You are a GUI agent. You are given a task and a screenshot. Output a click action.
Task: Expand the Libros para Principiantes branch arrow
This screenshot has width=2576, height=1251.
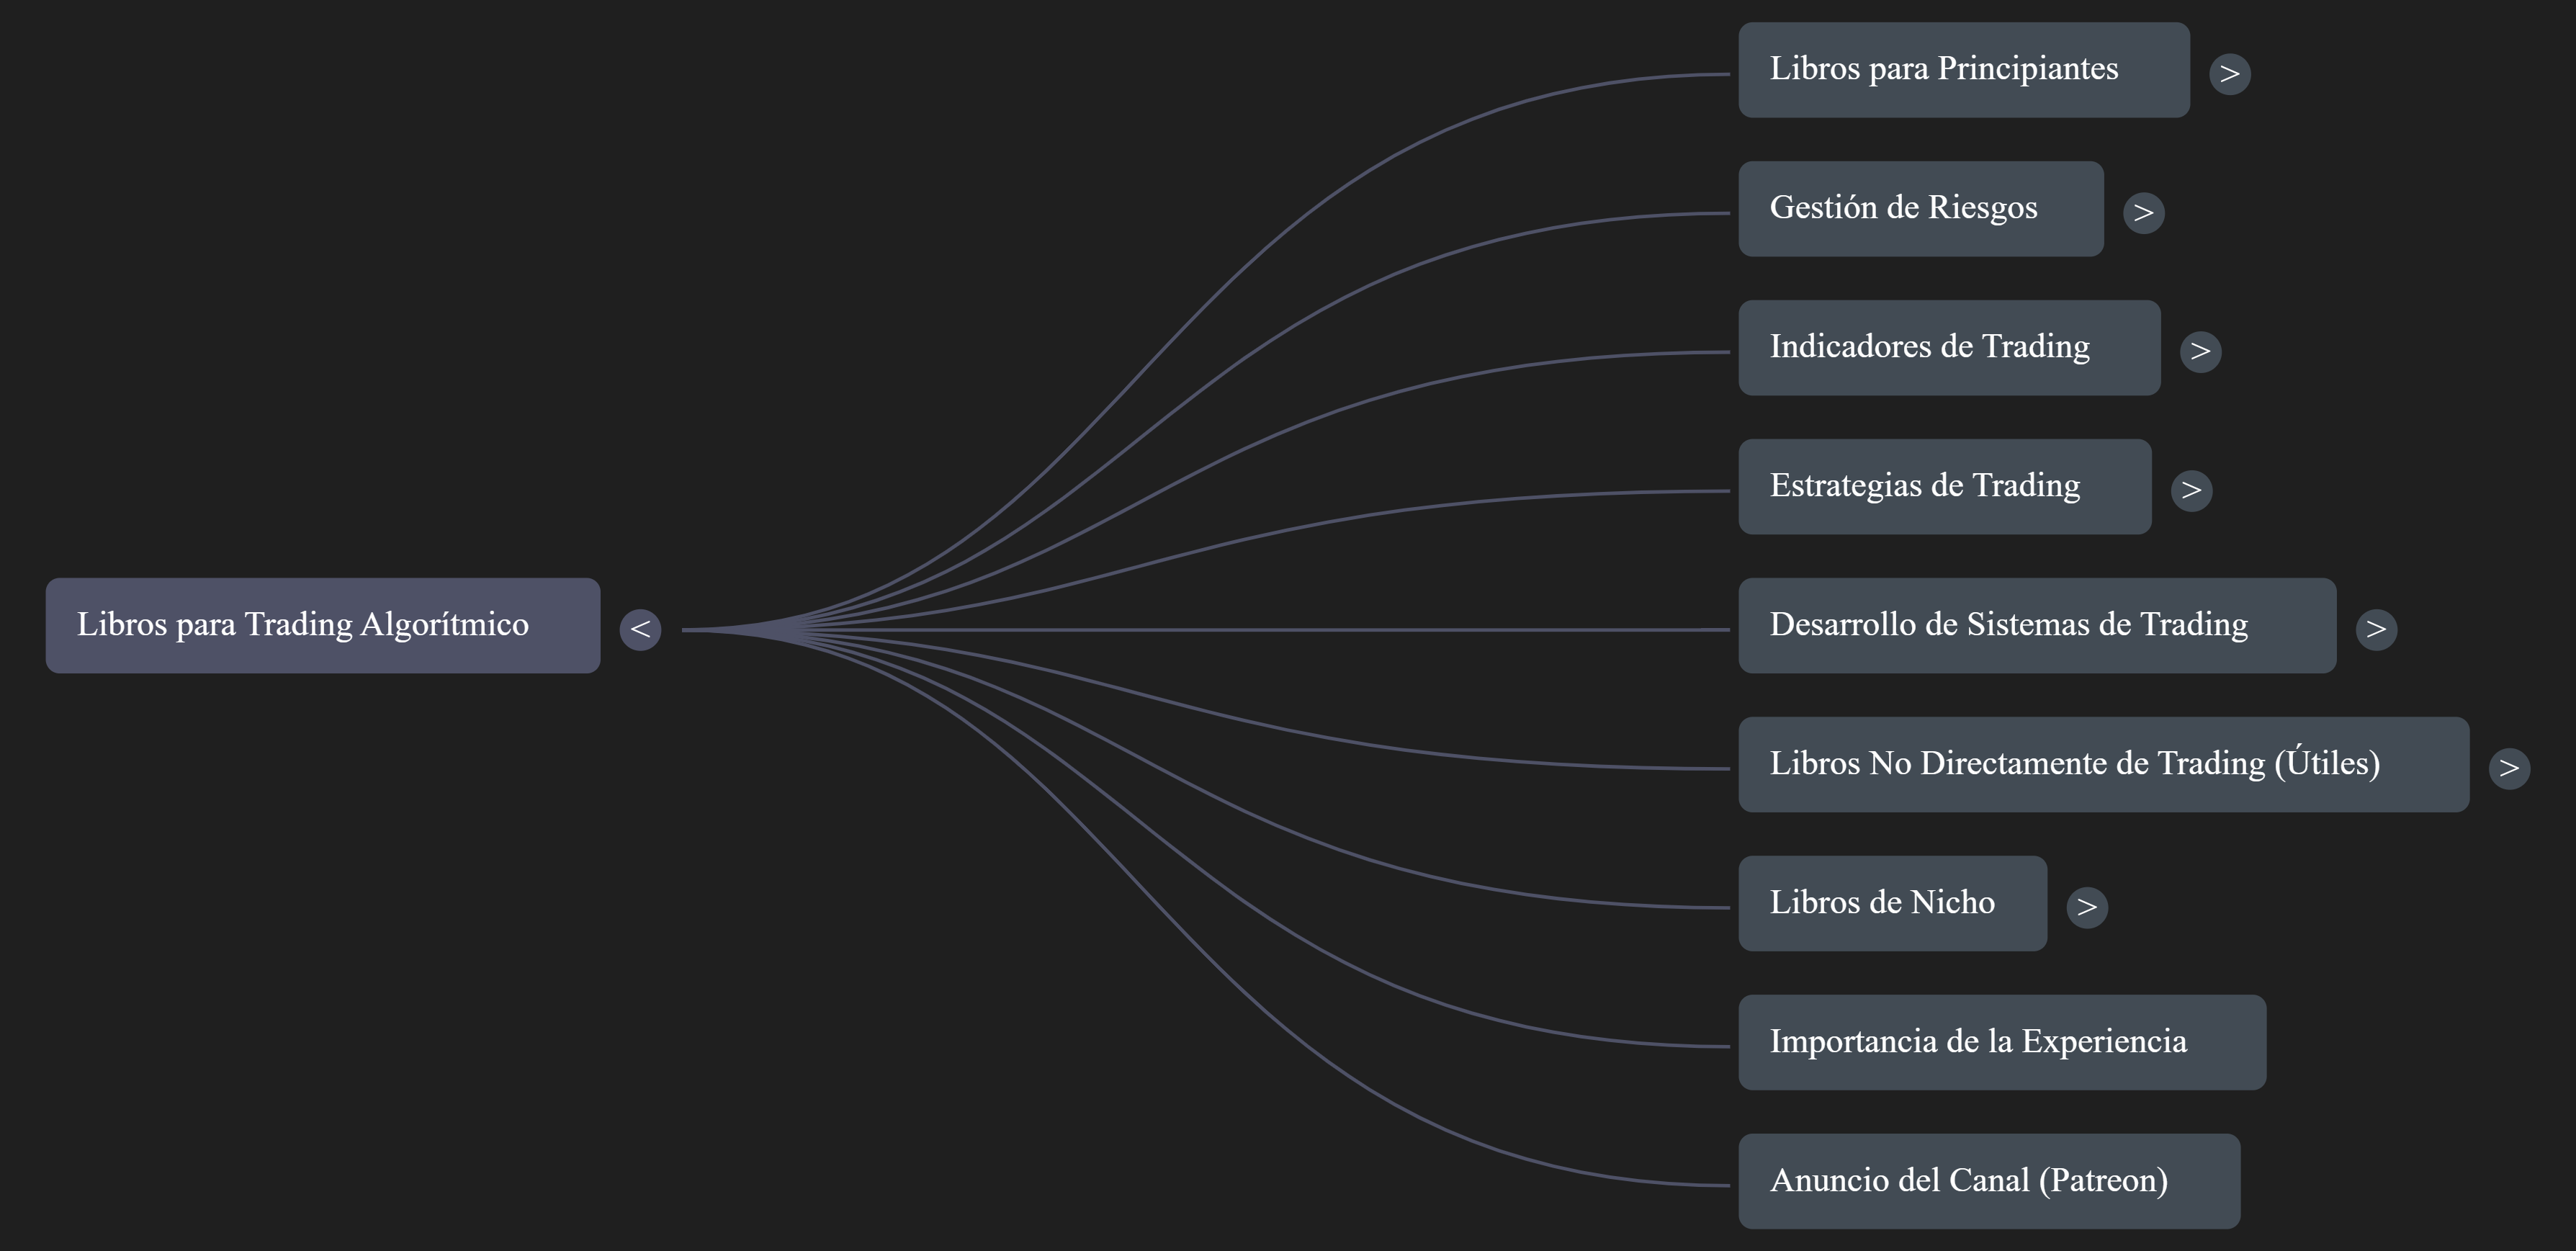2229,74
